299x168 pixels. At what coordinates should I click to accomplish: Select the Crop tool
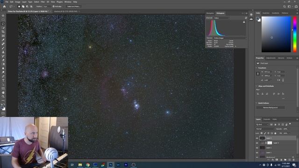coord(3,32)
